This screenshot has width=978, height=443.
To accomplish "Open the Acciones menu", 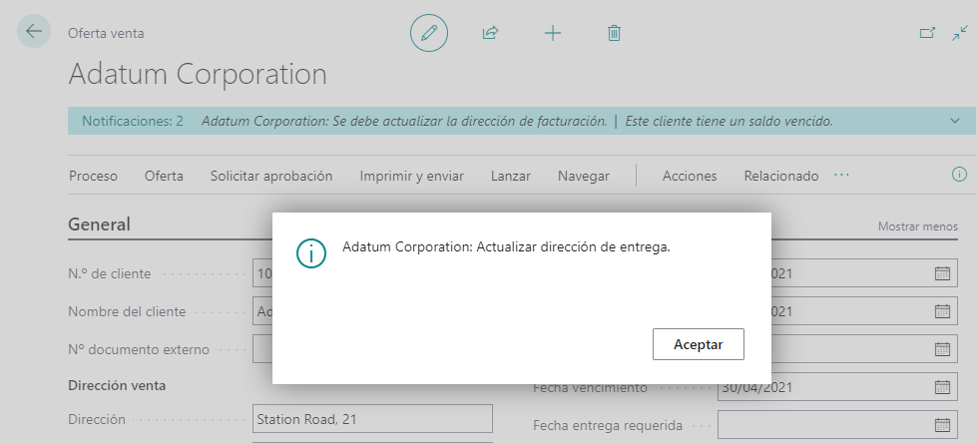I will point(690,176).
